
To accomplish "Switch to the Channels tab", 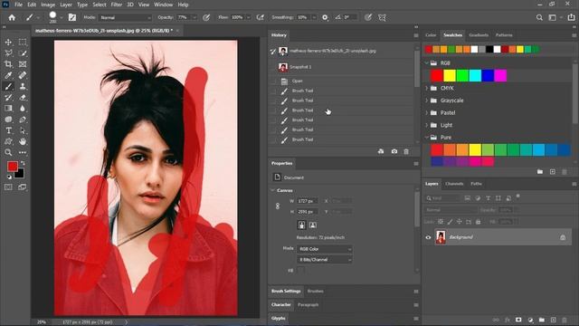I will point(454,184).
